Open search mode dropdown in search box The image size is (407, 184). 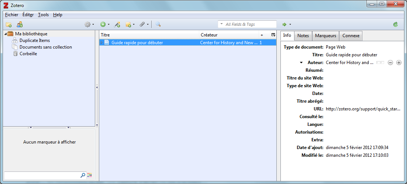[x=222, y=24]
